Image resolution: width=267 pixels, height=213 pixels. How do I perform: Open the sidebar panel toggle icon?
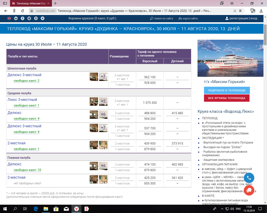[5, 3]
